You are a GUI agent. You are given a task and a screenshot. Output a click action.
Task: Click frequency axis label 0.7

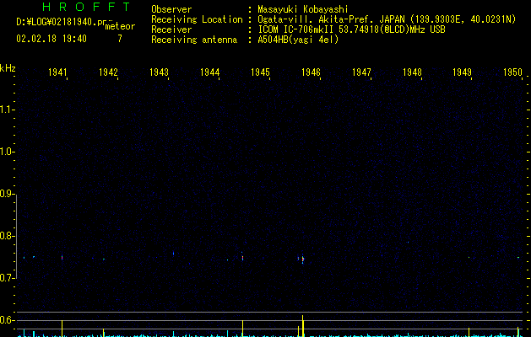(7, 278)
